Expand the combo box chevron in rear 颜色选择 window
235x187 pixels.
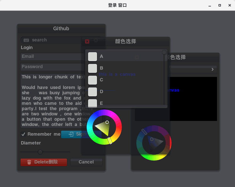[212, 69]
